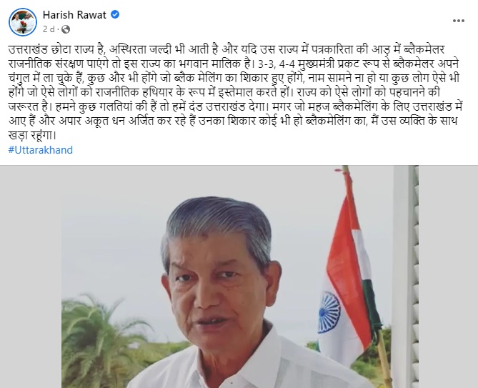Open the attached post photo
The width and height of the screenshot is (478, 388).
click(239, 277)
